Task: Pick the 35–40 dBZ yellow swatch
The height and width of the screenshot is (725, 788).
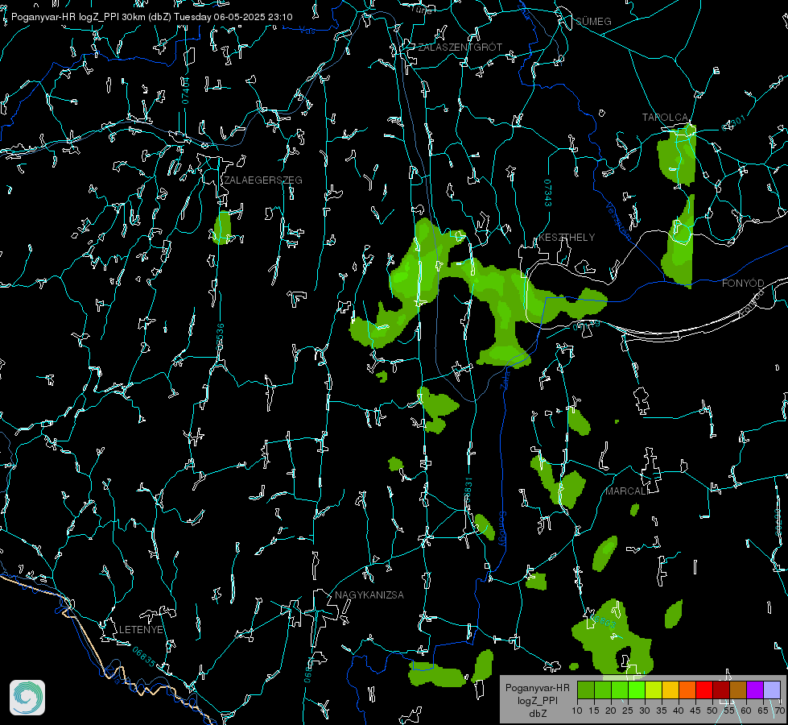Action: tap(671, 690)
